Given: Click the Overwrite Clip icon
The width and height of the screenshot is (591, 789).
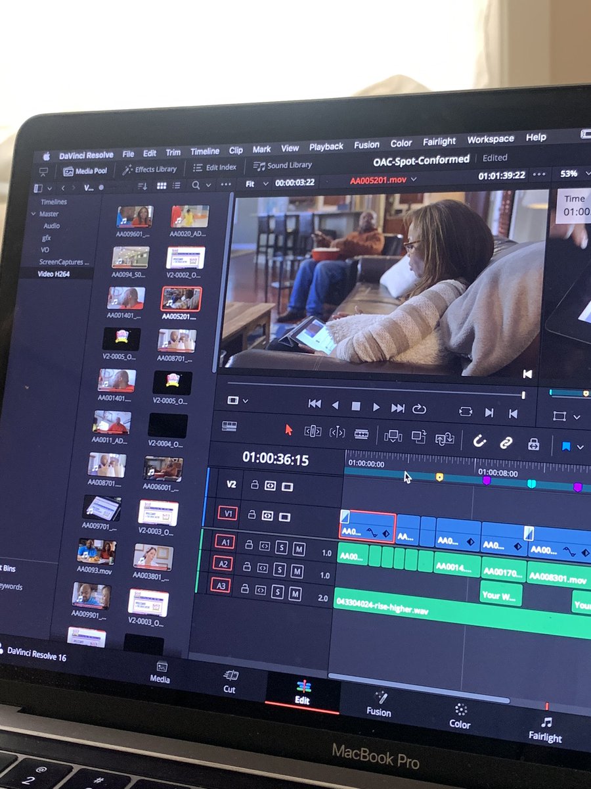Looking at the screenshot, I should [418, 437].
